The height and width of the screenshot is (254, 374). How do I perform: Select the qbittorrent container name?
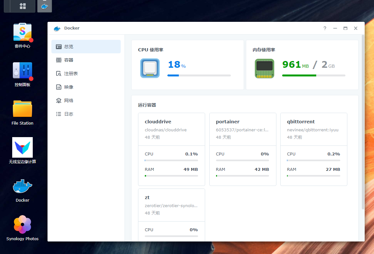pos(301,122)
